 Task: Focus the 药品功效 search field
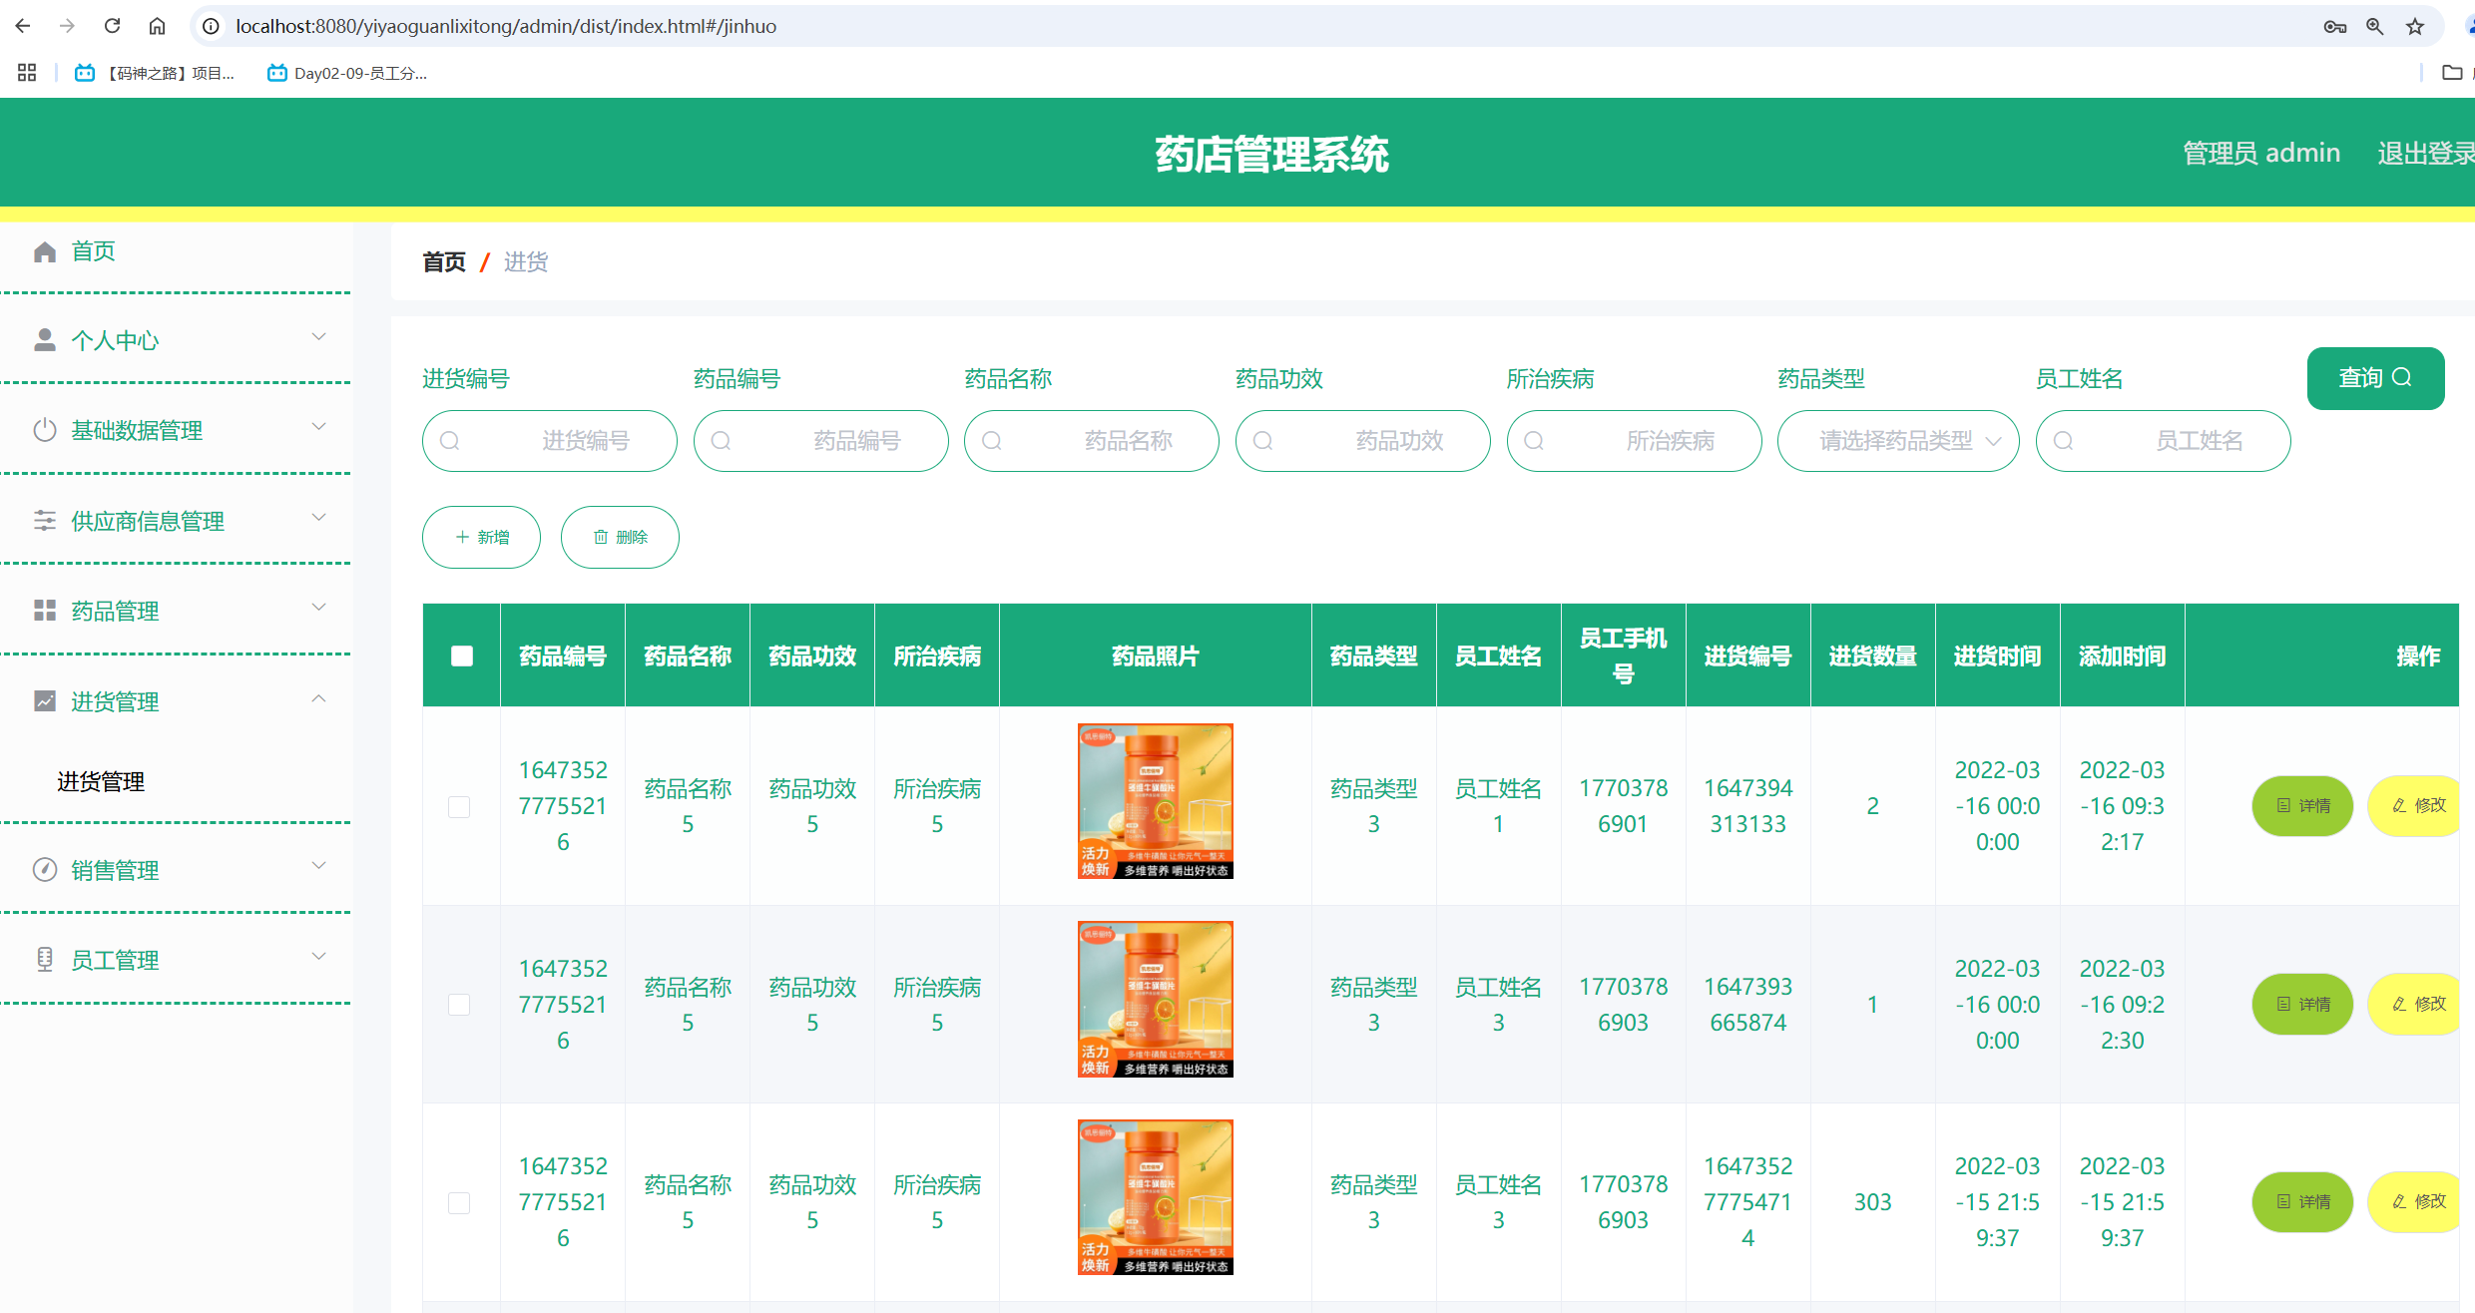1363,441
